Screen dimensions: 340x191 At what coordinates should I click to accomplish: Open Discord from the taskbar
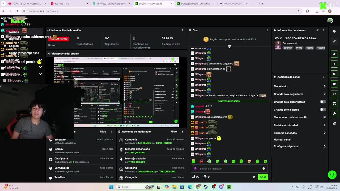coord(221,187)
